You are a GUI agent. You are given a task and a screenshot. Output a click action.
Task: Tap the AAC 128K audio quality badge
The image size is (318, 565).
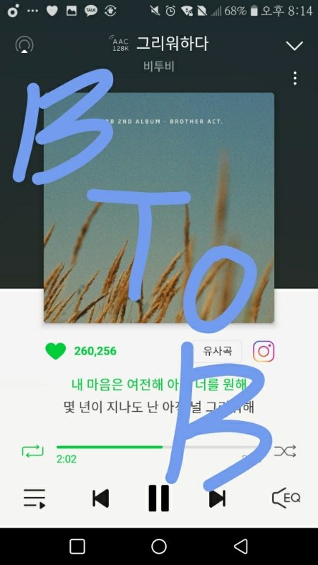(120, 44)
